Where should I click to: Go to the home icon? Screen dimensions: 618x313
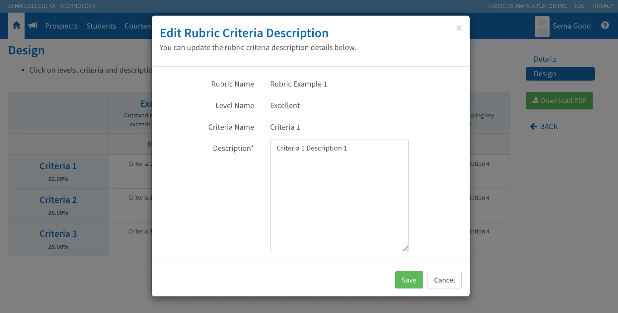pos(17,26)
